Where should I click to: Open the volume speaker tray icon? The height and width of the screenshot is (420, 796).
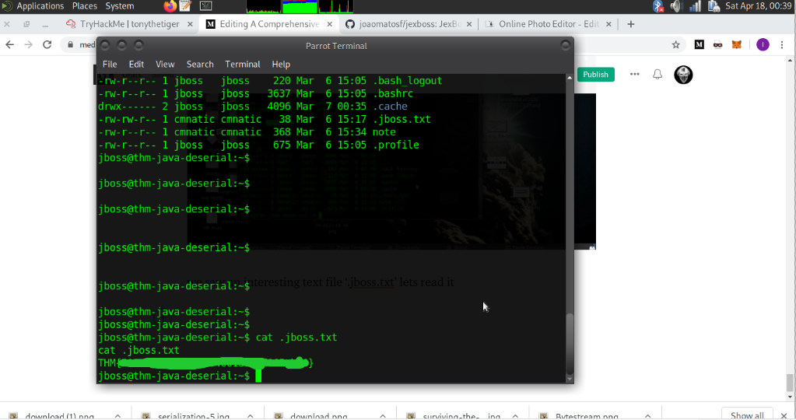click(x=676, y=6)
